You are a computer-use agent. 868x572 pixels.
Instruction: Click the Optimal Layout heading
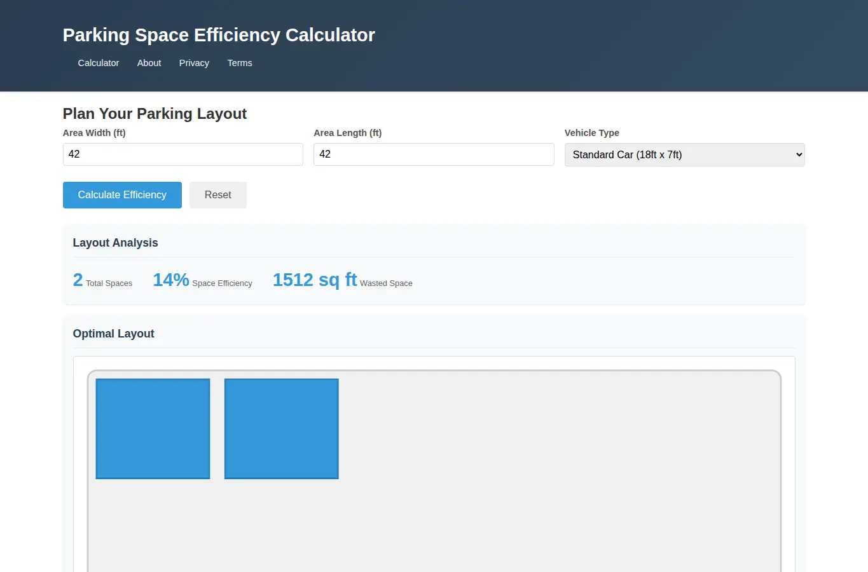(x=113, y=334)
